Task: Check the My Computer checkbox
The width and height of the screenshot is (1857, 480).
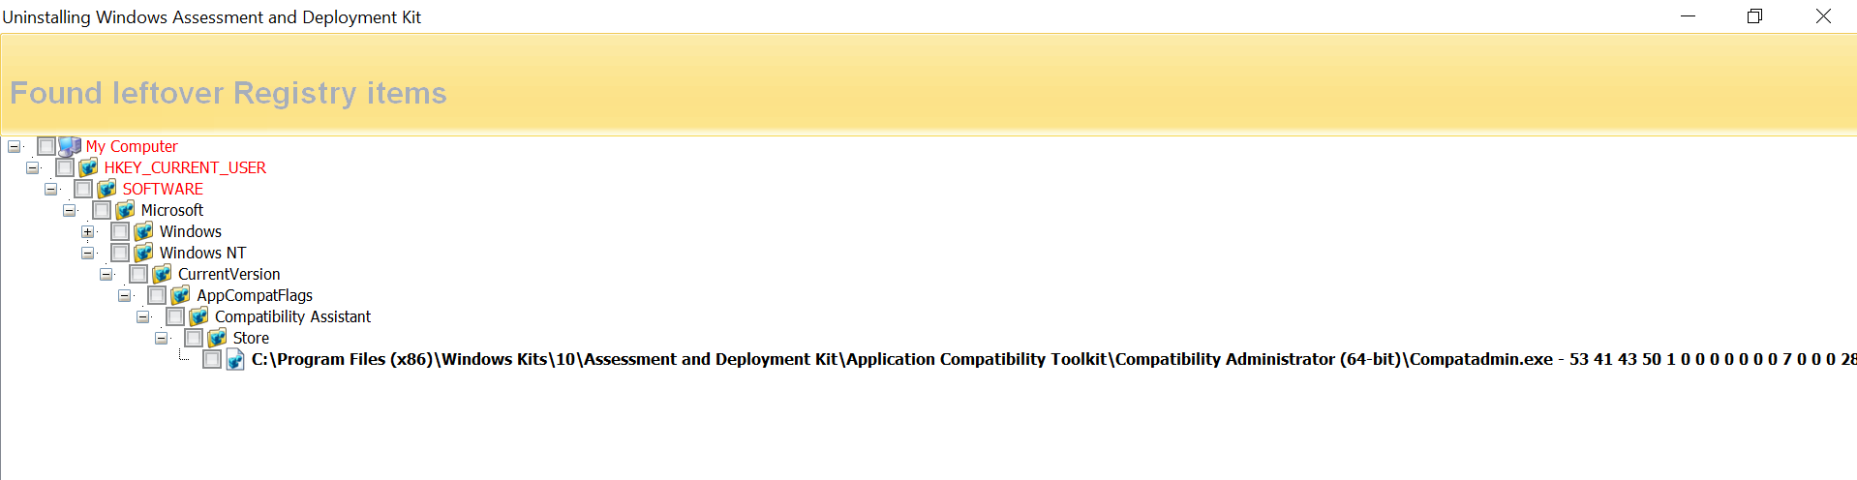Action: pos(46,146)
